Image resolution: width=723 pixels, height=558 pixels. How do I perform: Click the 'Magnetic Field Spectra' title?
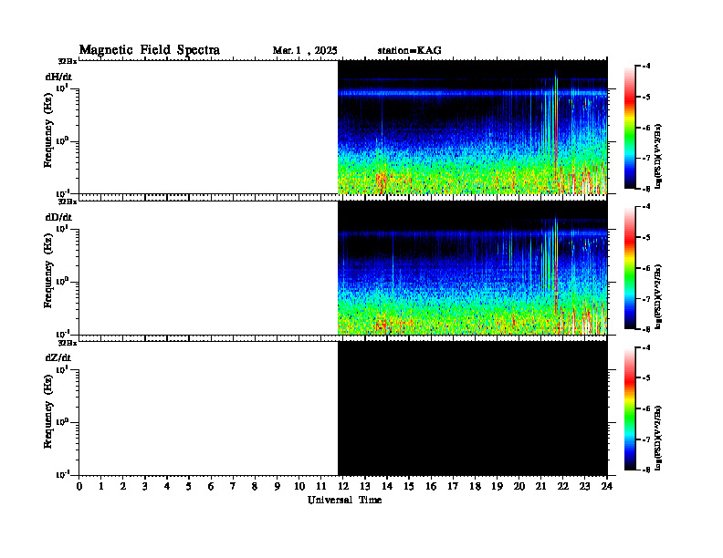click(x=150, y=50)
